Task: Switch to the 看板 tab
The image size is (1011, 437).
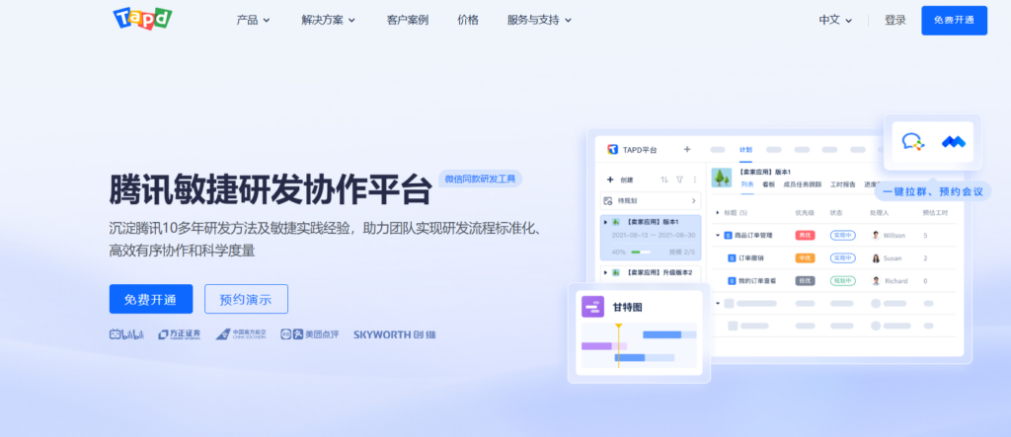Action: [x=768, y=184]
